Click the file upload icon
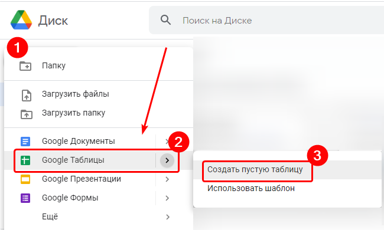Screen dimensions: 384x230 pos(27,96)
